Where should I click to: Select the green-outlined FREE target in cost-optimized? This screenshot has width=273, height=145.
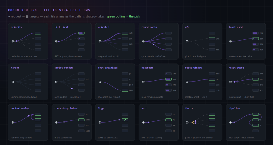tap(125, 90)
